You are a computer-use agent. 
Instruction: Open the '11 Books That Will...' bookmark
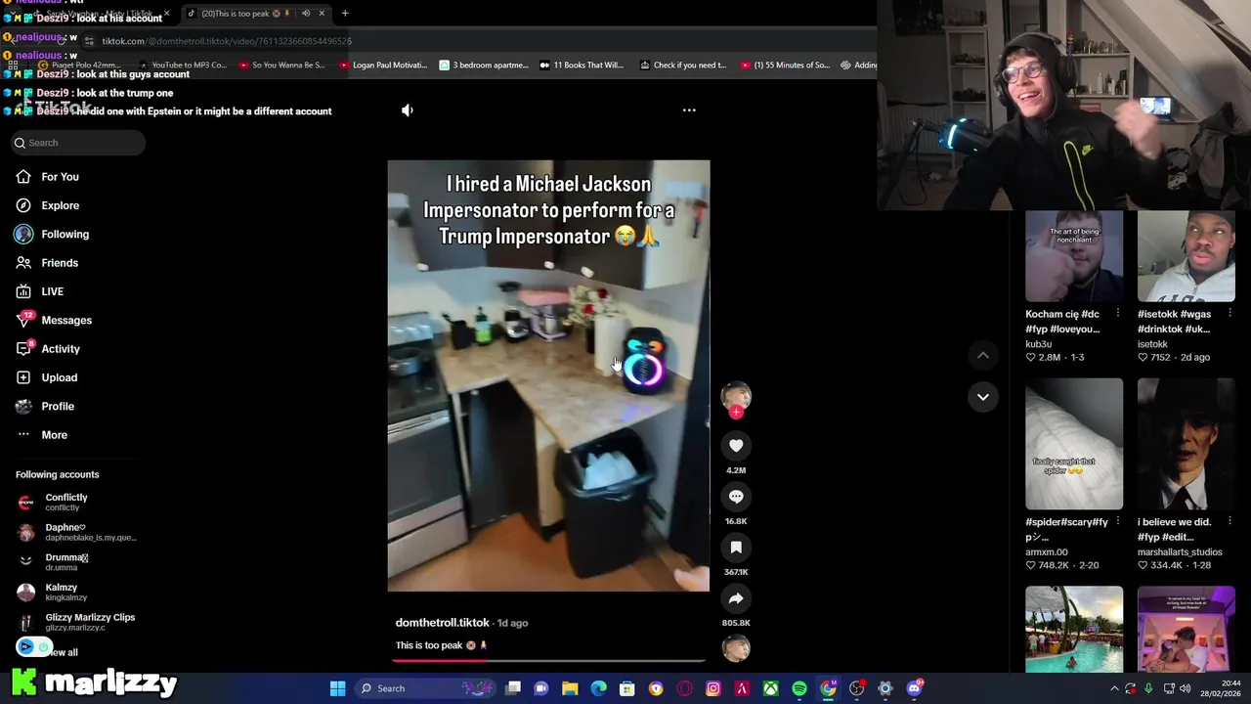click(581, 66)
